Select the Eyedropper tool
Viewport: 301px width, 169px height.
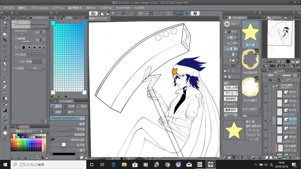pos(5,57)
